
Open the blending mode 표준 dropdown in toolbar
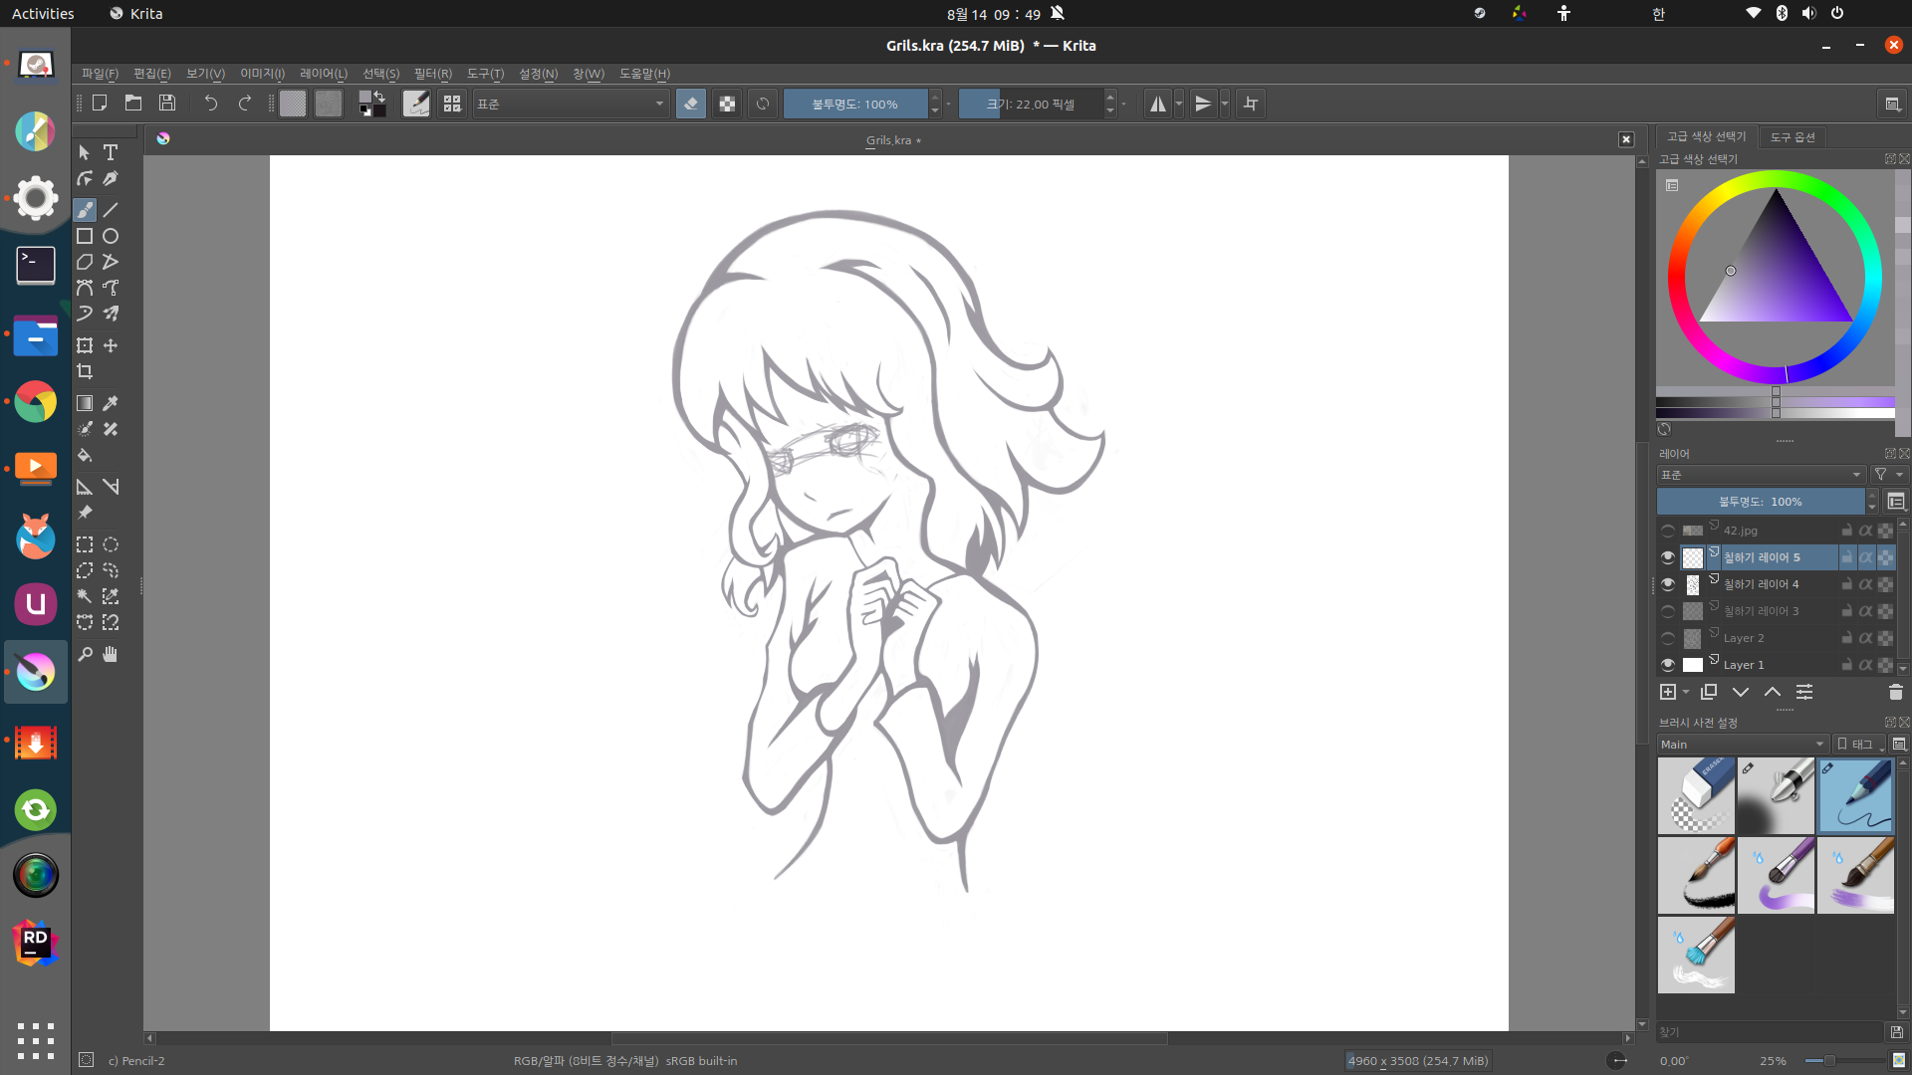point(570,104)
